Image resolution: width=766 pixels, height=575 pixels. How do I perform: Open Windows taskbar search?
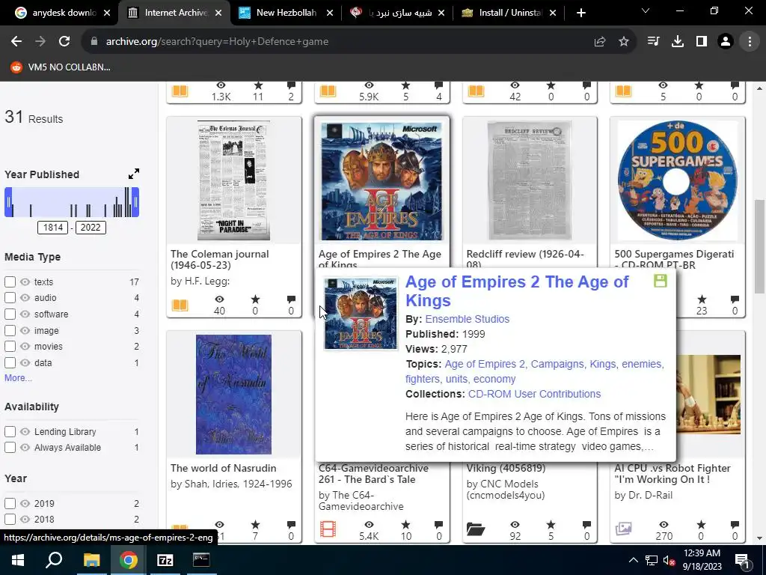(x=54, y=560)
